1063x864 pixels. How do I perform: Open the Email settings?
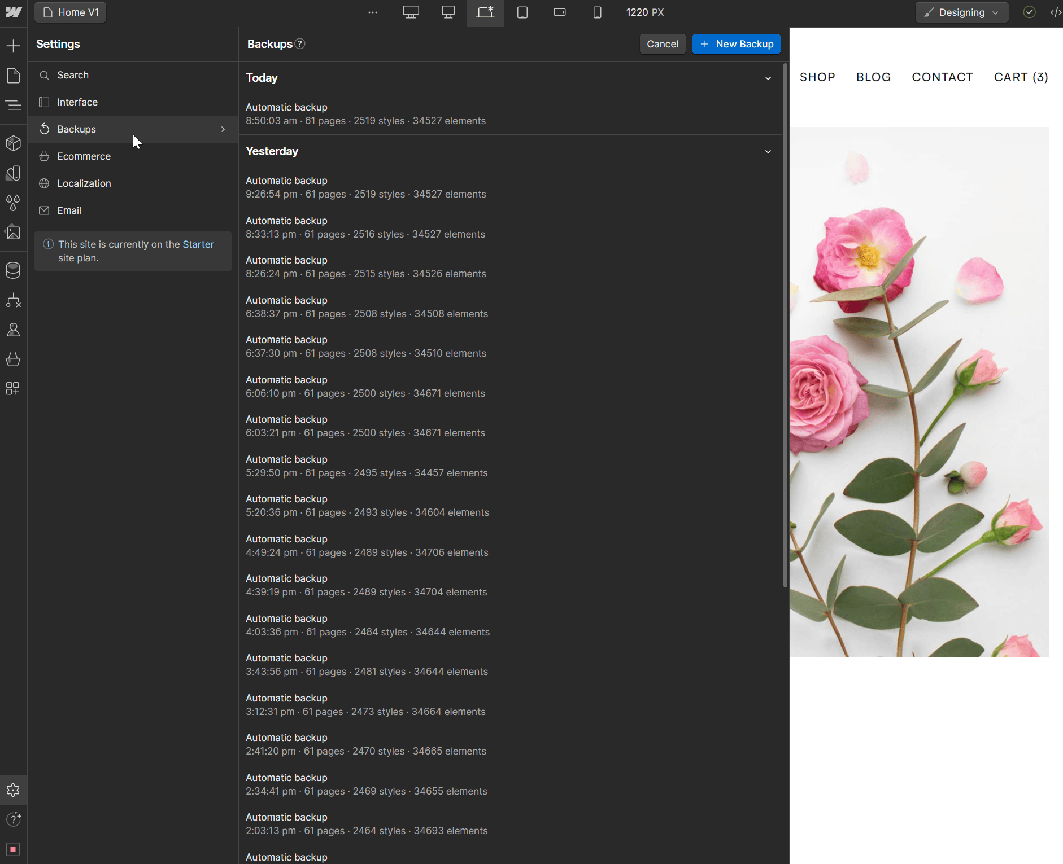[133, 210]
